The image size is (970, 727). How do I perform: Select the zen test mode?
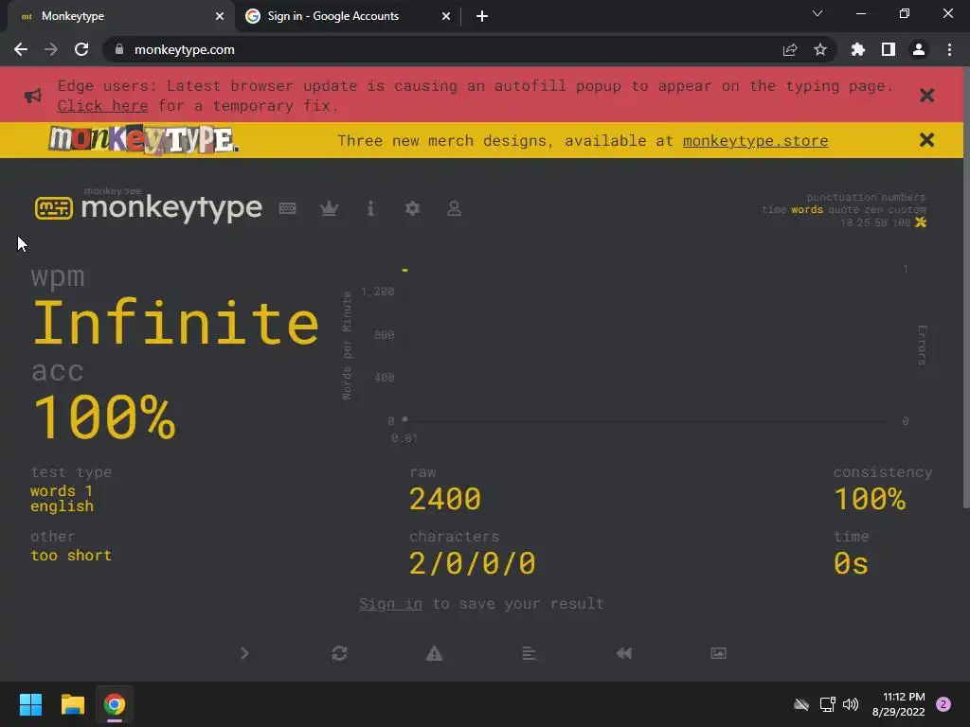(x=873, y=209)
